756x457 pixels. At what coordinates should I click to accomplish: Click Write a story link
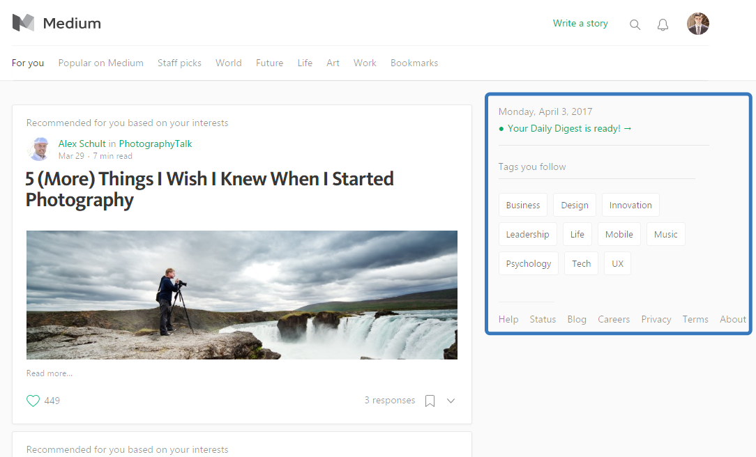coord(580,23)
